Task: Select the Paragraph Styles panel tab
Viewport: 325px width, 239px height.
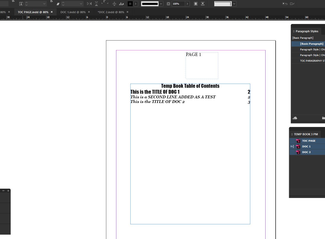Action: pos(307,31)
